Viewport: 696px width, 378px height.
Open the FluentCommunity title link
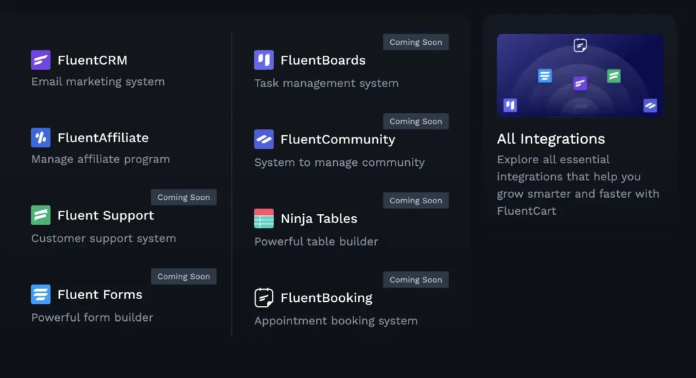tap(337, 139)
